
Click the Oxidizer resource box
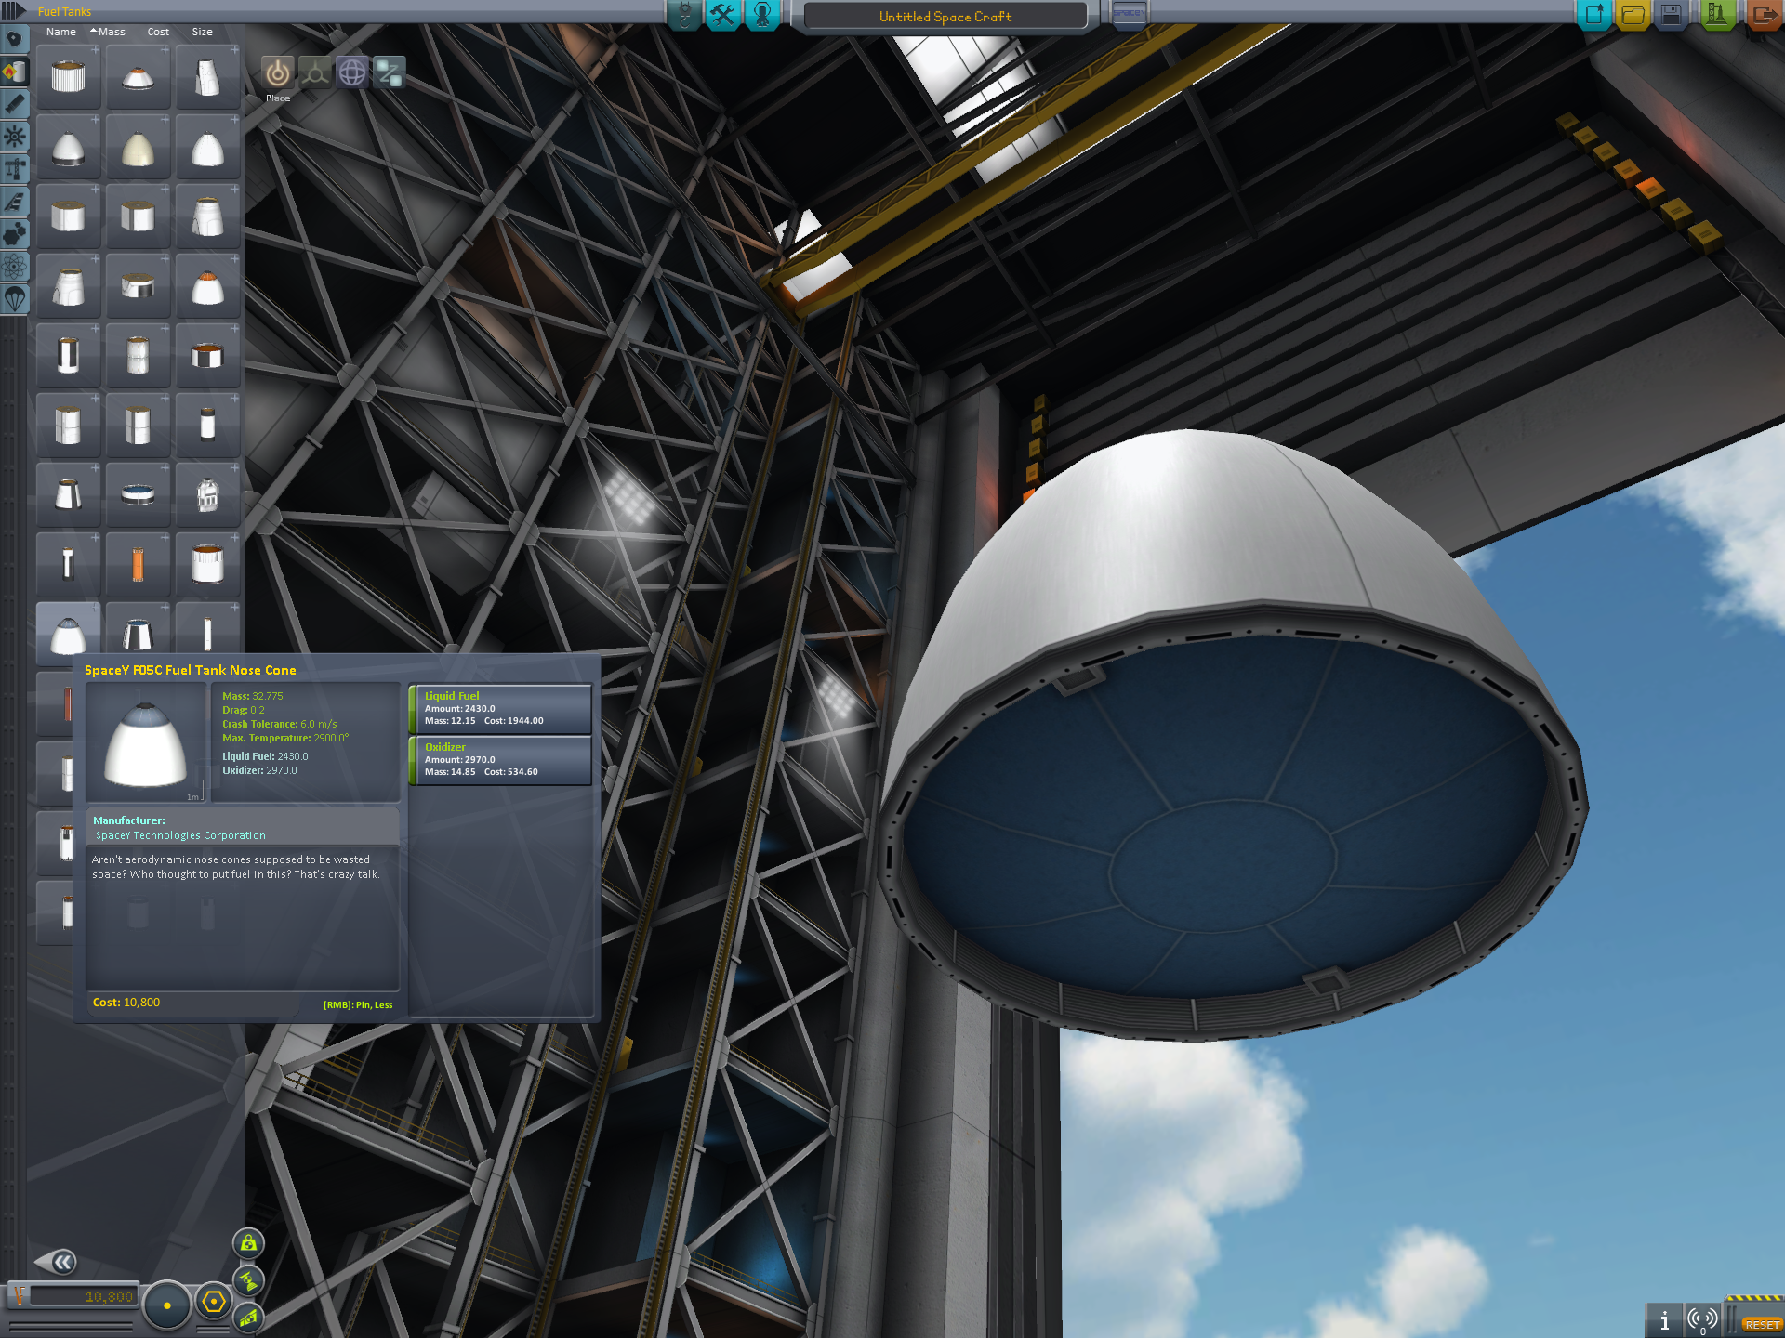coord(500,760)
